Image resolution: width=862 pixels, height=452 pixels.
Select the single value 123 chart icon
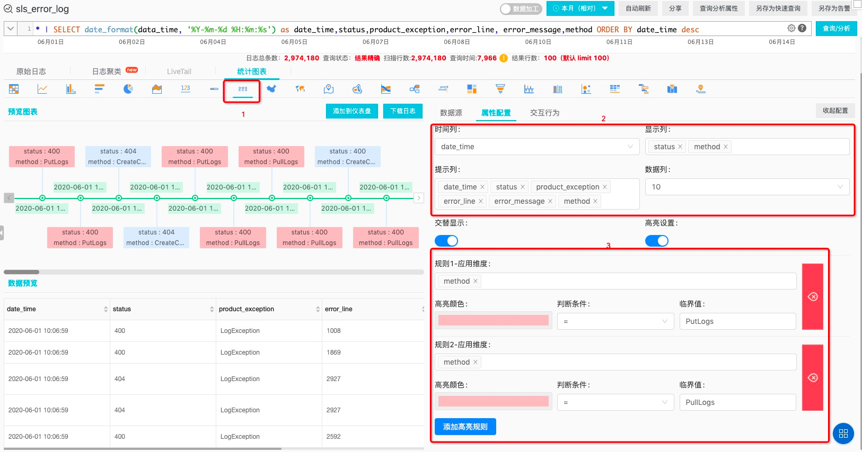(186, 89)
